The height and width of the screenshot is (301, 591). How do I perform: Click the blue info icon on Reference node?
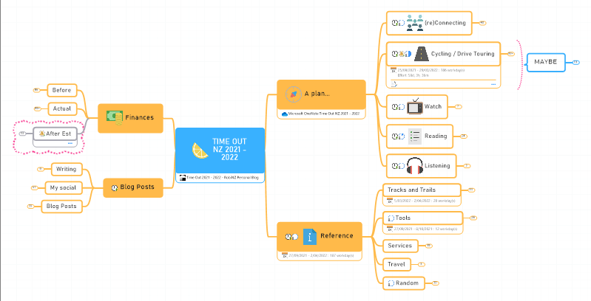pos(309,236)
